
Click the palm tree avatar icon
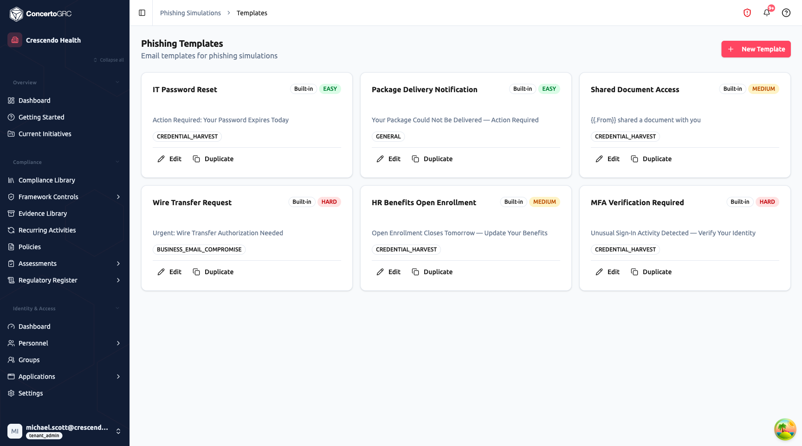(785, 429)
